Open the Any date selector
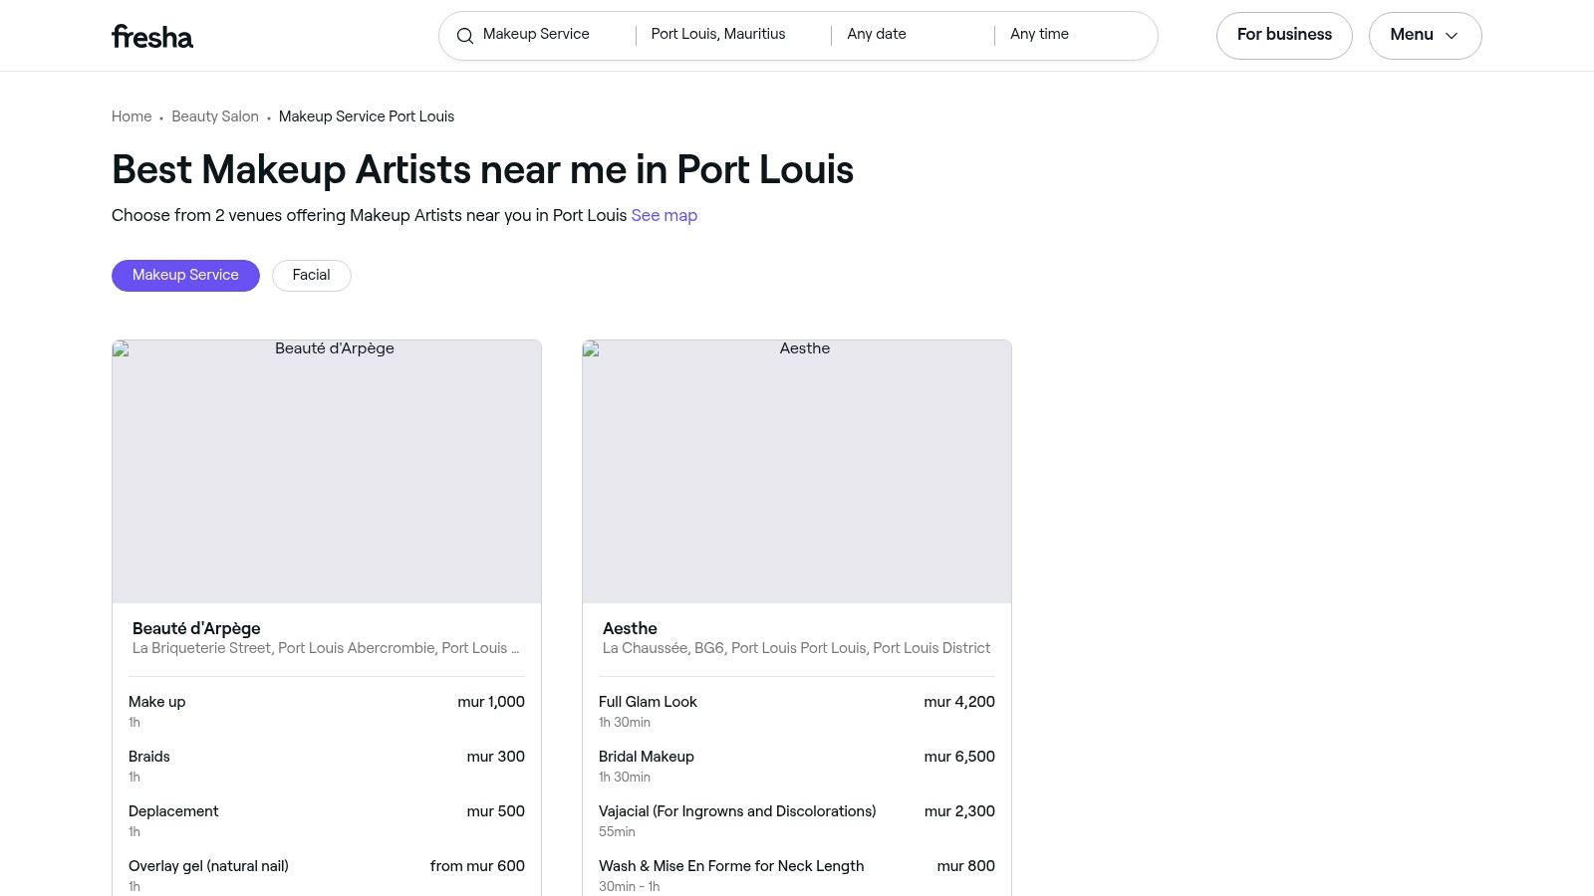The height and width of the screenshot is (896, 1594). (x=877, y=35)
